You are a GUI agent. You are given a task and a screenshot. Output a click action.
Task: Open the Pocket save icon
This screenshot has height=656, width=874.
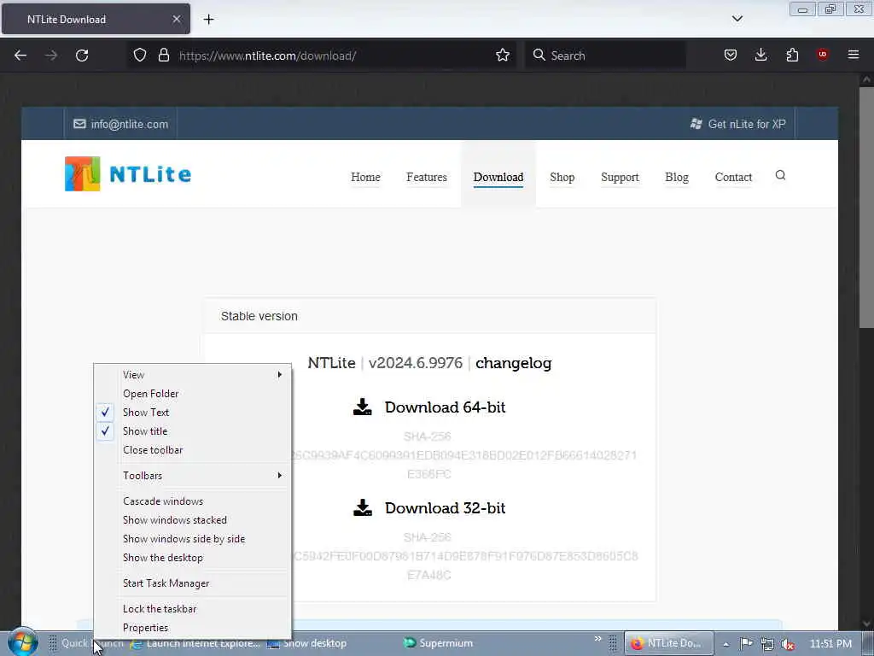tap(731, 55)
